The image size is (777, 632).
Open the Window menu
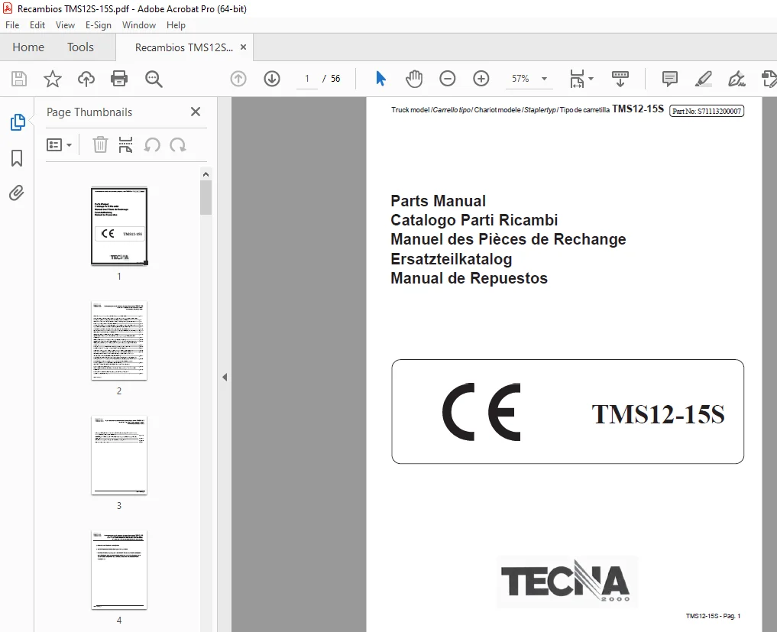coord(139,25)
